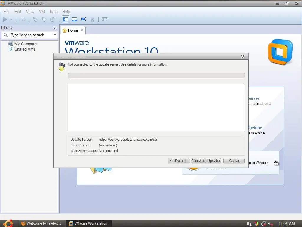Click the Check for Updates button
The height and width of the screenshot is (227, 302).
point(206,161)
